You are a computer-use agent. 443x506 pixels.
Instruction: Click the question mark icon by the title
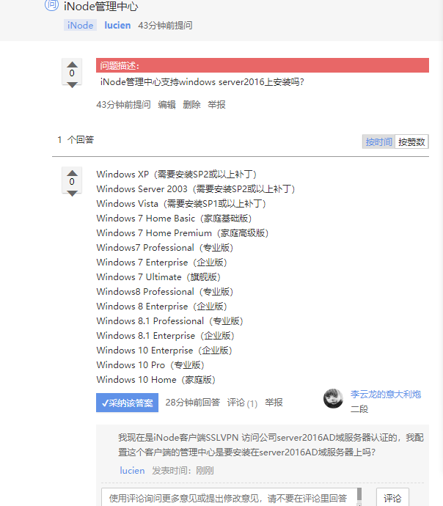point(51,5)
